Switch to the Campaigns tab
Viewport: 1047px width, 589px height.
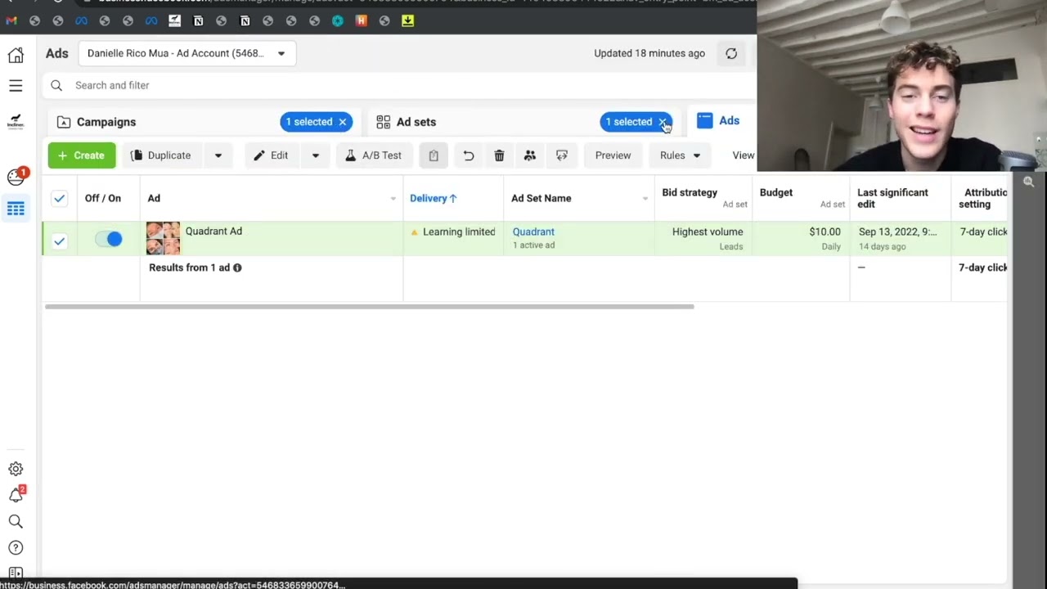(106, 122)
